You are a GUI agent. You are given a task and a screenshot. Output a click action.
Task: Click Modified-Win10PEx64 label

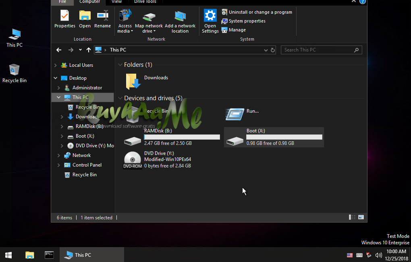(168, 159)
